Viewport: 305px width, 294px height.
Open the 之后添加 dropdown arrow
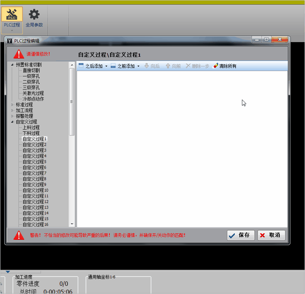pos(106,66)
